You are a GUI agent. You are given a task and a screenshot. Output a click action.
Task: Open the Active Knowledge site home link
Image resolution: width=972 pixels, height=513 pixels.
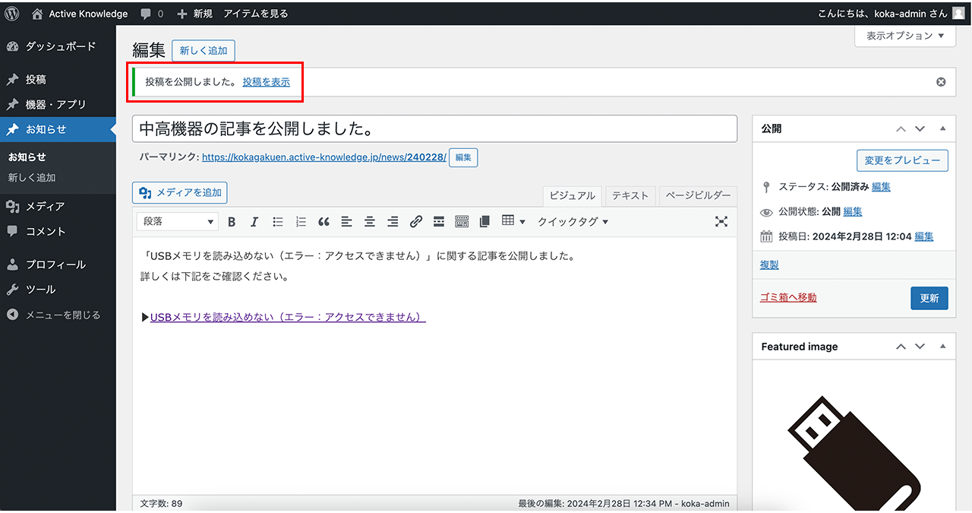coord(80,14)
